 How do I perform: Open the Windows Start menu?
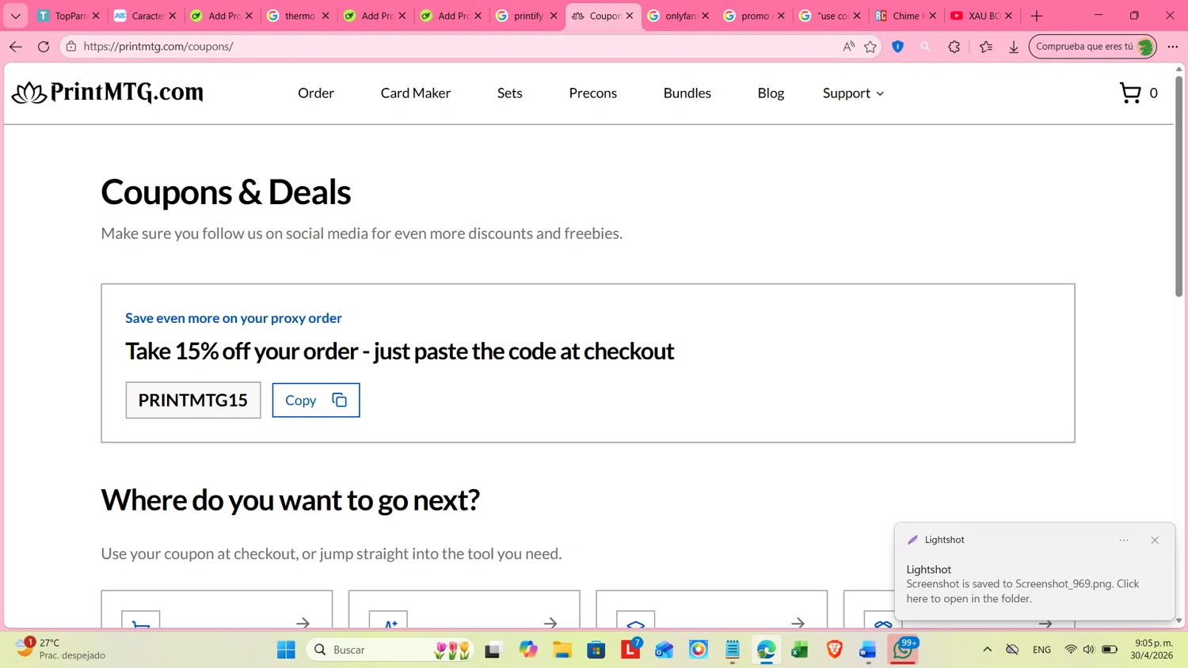click(286, 650)
